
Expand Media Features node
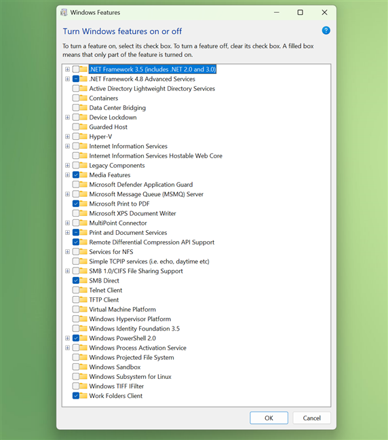pyautogui.click(x=68, y=175)
